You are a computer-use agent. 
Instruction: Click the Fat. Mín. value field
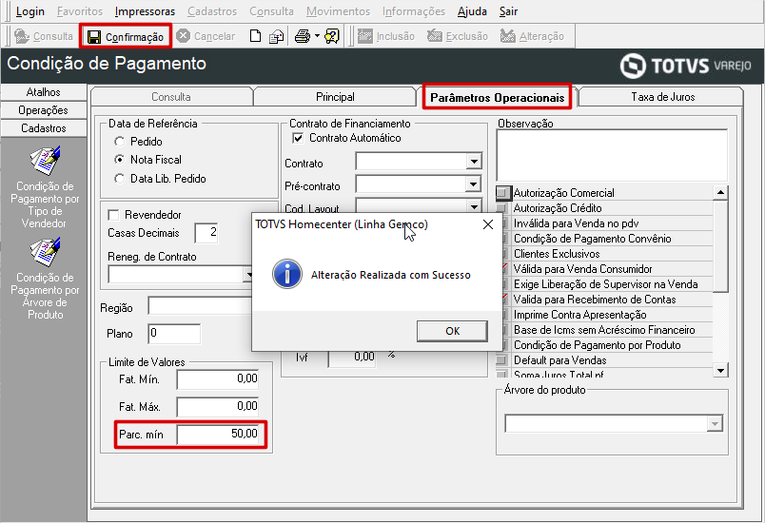point(218,379)
